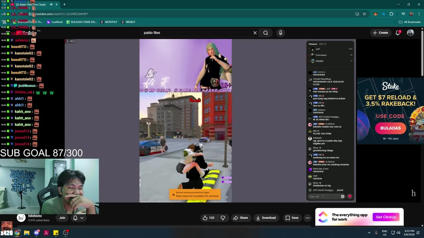Open the channel notification bell dropdown
The width and height of the screenshot is (424, 238).
[x=78, y=218]
